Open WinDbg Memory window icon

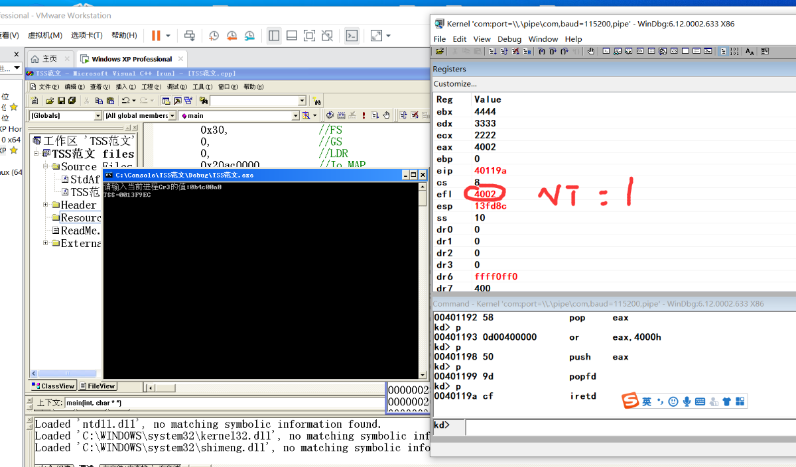651,51
